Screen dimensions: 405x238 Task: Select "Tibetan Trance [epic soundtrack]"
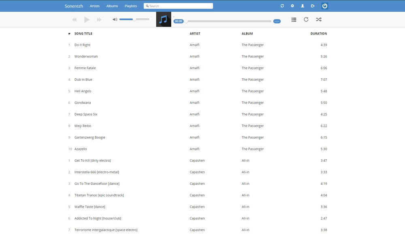point(99,195)
